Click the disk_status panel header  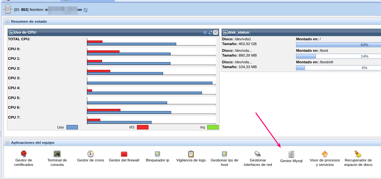point(289,32)
